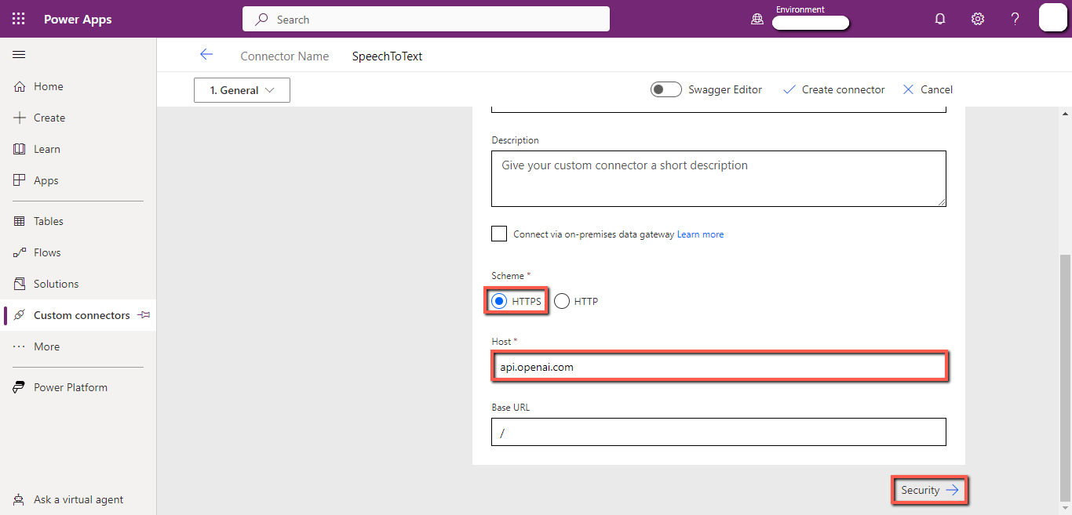Click the Description text area

click(x=719, y=179)
